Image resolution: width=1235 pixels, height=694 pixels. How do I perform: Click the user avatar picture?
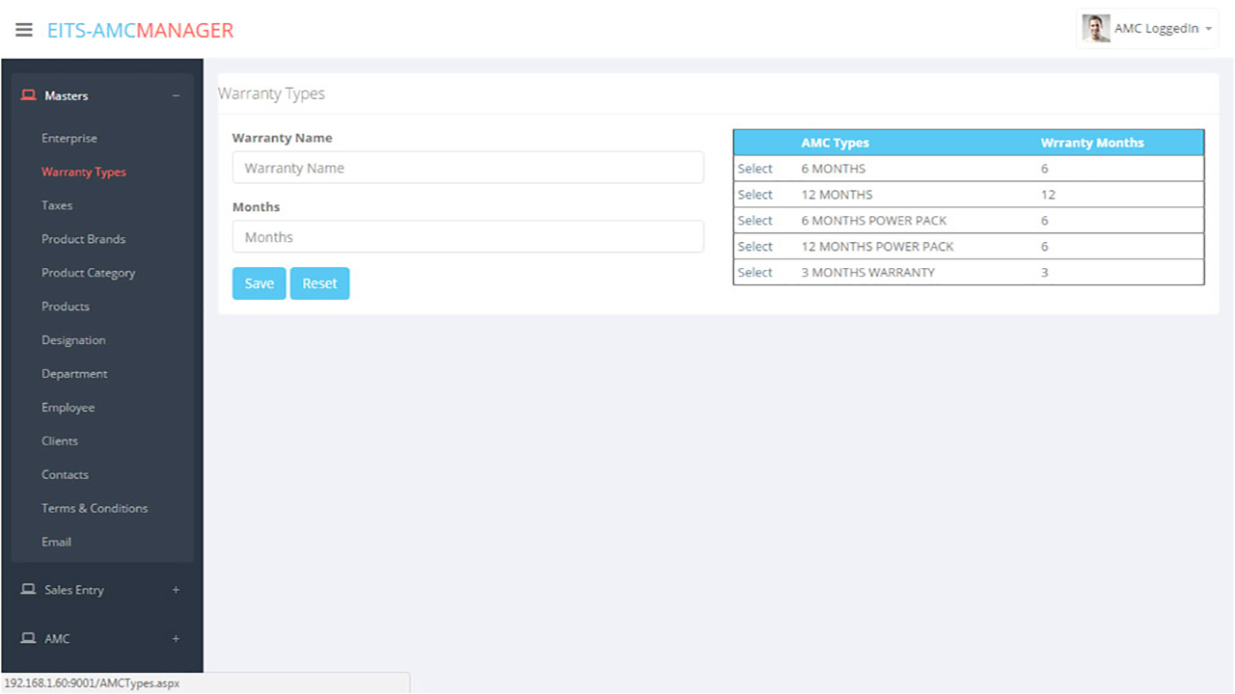(x=1095, y=29)
